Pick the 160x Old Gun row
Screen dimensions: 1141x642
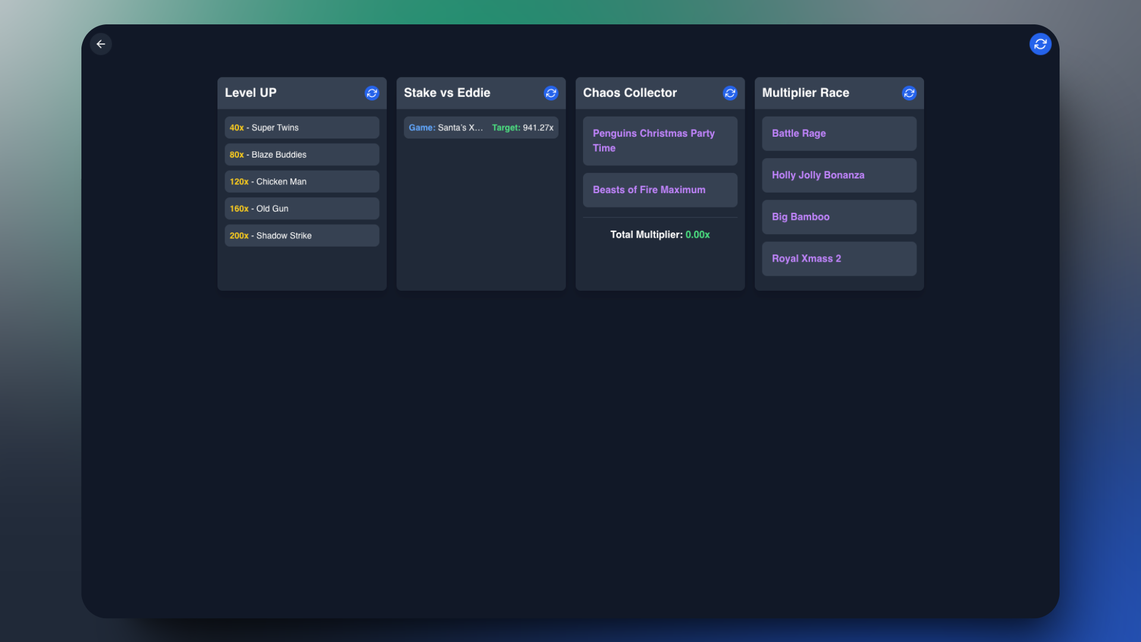pos(301,209)
